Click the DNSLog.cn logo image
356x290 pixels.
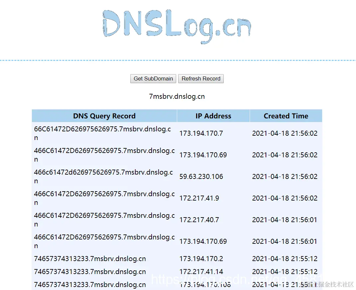(177, 26)
